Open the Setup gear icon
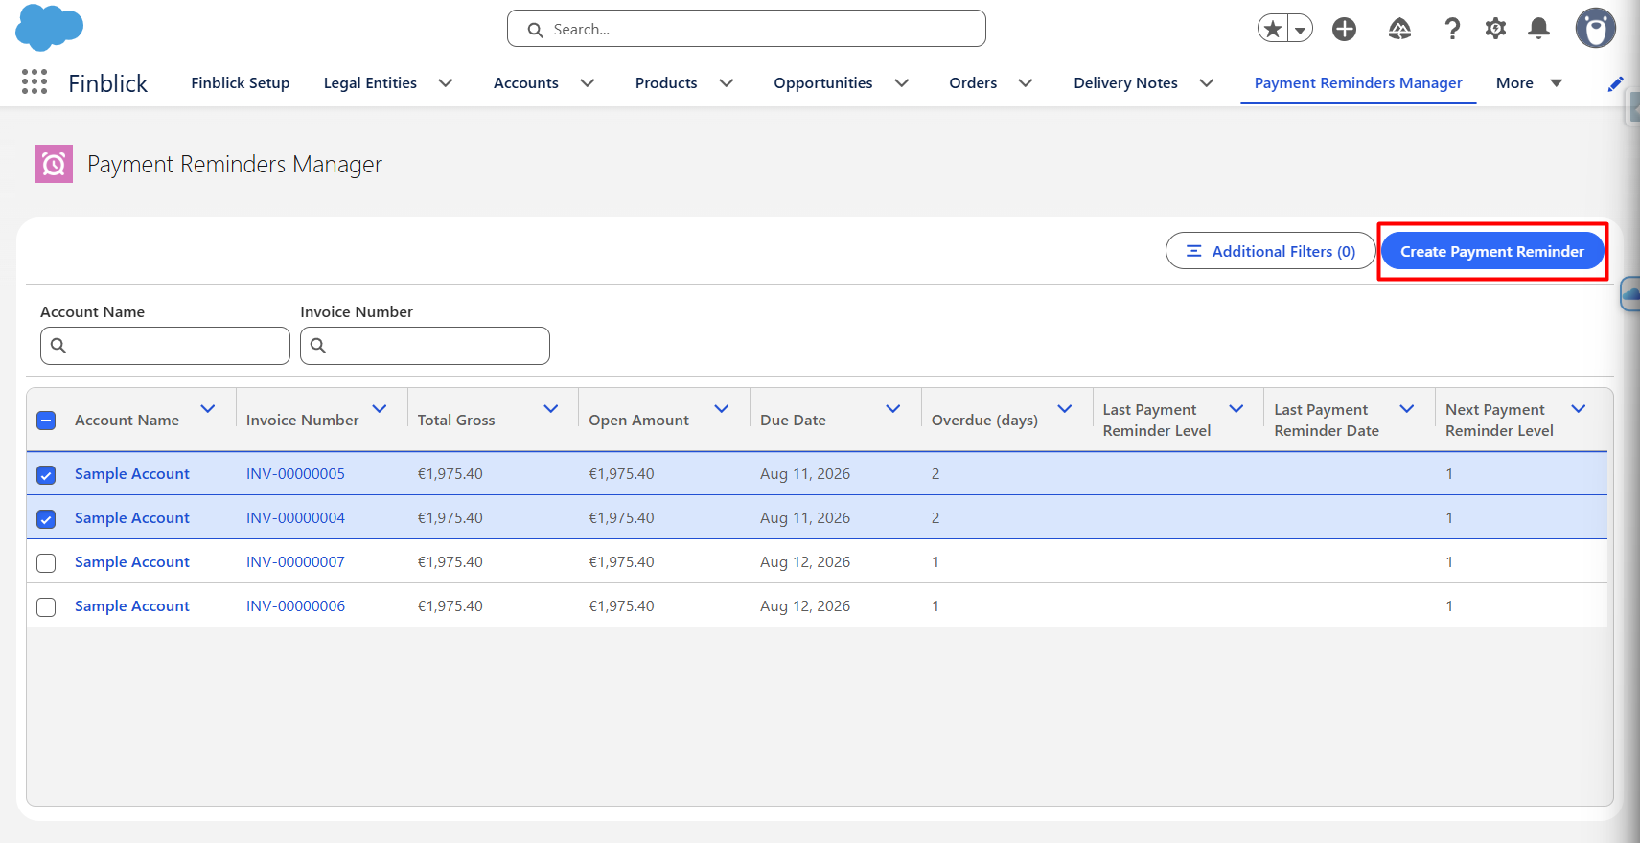 pyautogui.click(x=1495, y=29)
